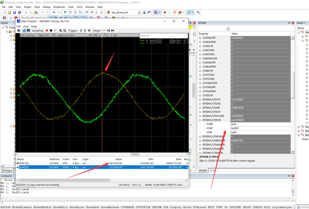Expand DFSDM_FLT0ISR register node

pos(200,108)
